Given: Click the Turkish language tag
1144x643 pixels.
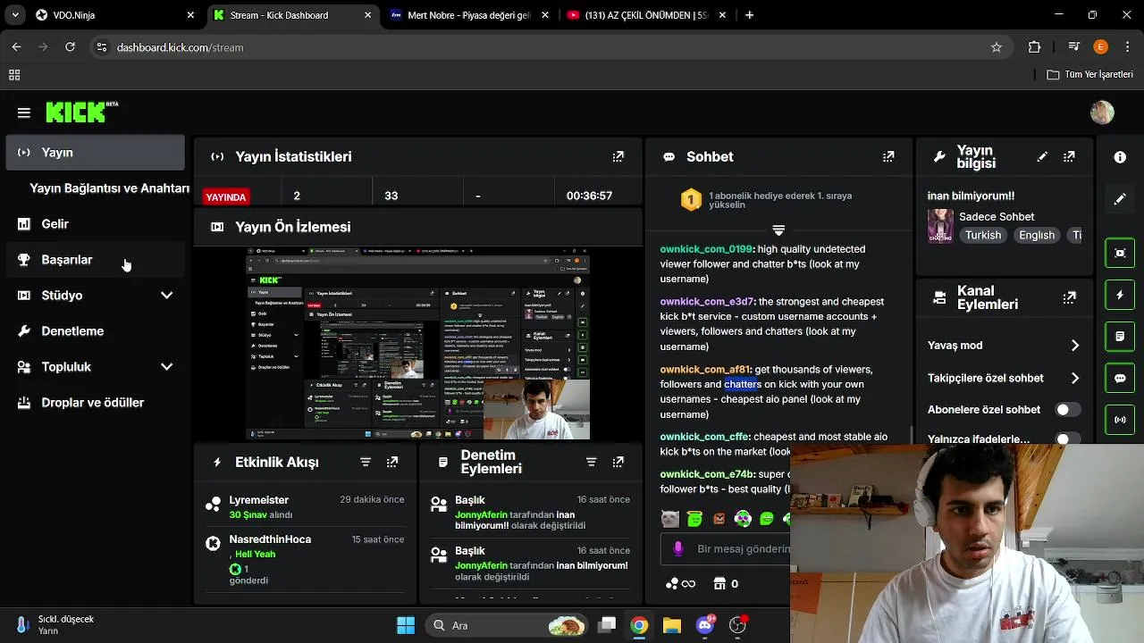Looking at the screenshot, I should (982, 235).
